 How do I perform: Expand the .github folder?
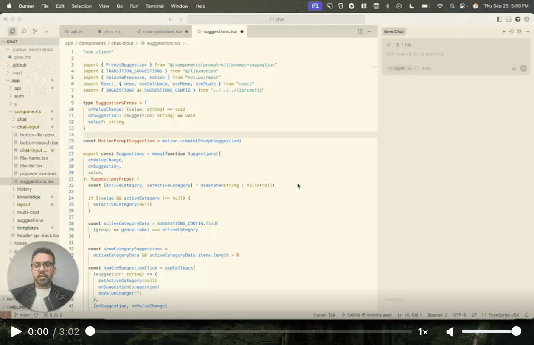[x=19, y=65]
